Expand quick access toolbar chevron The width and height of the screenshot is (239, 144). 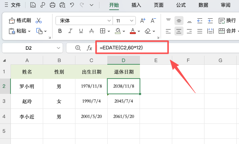(x=92, y=5)
